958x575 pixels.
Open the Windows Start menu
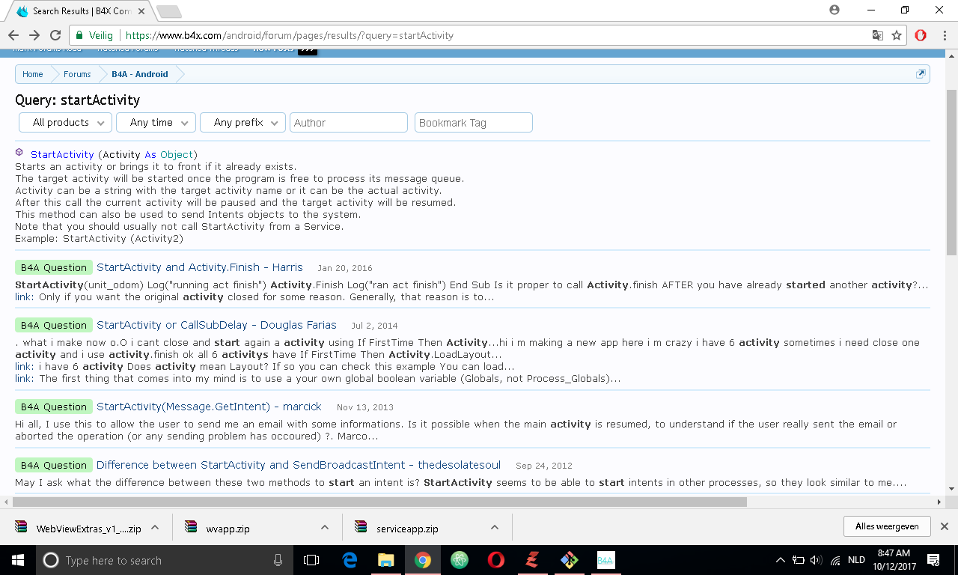17,560
